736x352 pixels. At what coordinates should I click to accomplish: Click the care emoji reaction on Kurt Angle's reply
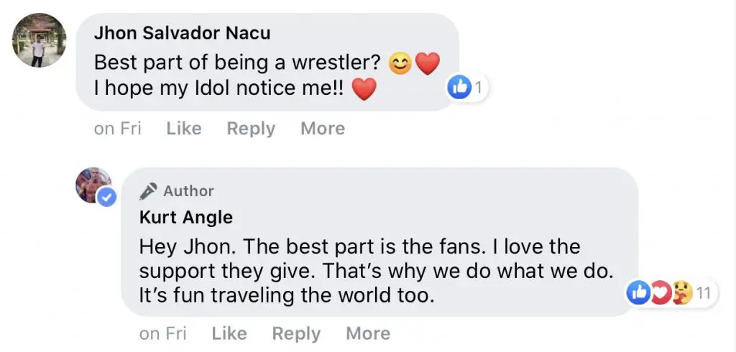click(681, 292)
